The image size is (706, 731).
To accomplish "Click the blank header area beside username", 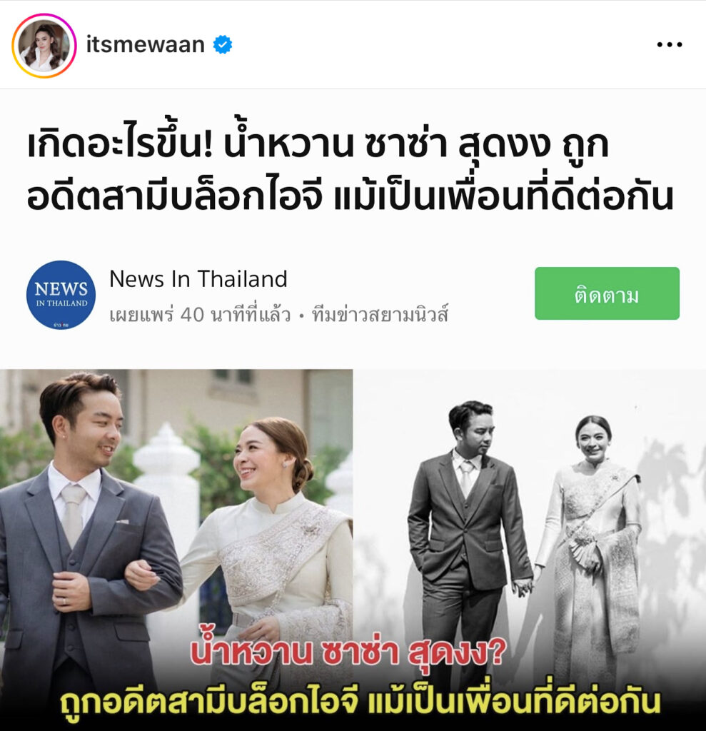I will (443, 45).
